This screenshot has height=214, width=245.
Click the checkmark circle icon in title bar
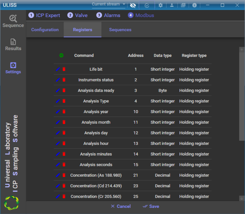coord(147,5)
